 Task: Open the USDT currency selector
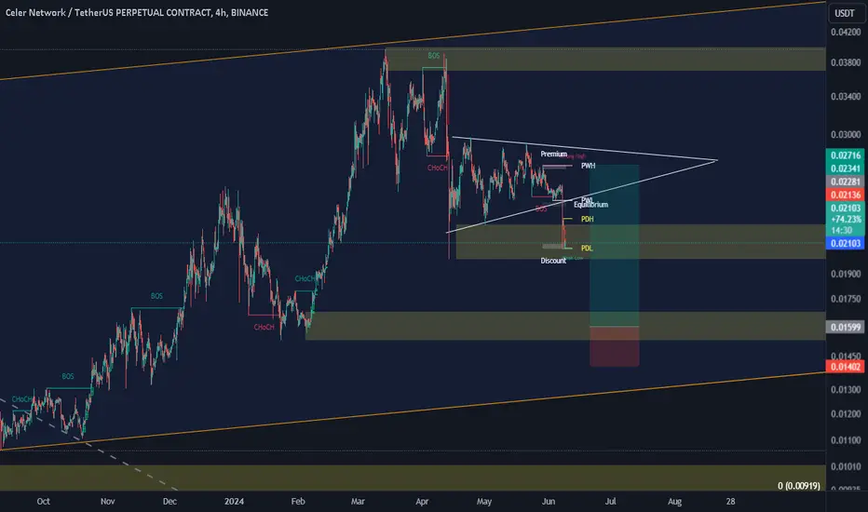pyautogui.click(x=845, y=13)
